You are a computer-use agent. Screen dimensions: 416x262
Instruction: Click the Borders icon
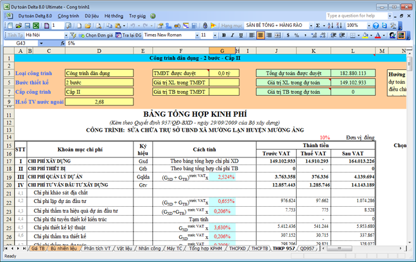(352, 35)
